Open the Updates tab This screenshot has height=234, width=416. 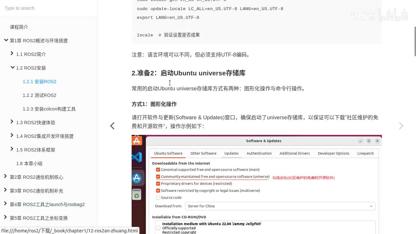[x=231, y=153]
